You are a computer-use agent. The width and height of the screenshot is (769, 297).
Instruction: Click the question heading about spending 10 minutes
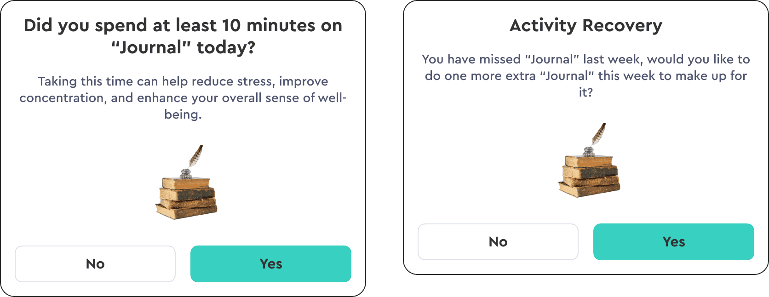tap(183, 36)
